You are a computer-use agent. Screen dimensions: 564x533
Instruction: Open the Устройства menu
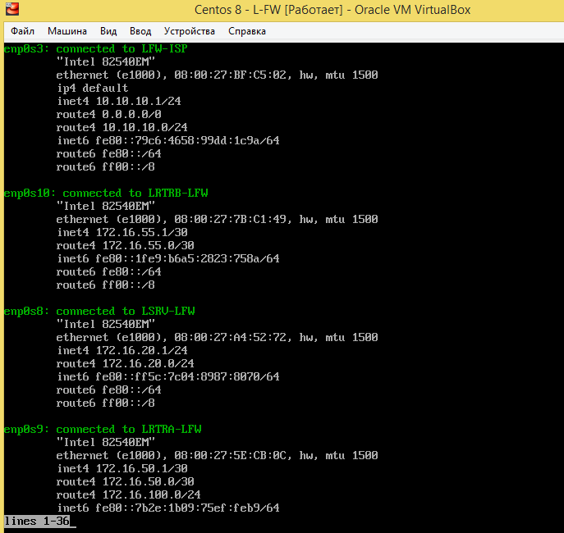coord(189,31)
